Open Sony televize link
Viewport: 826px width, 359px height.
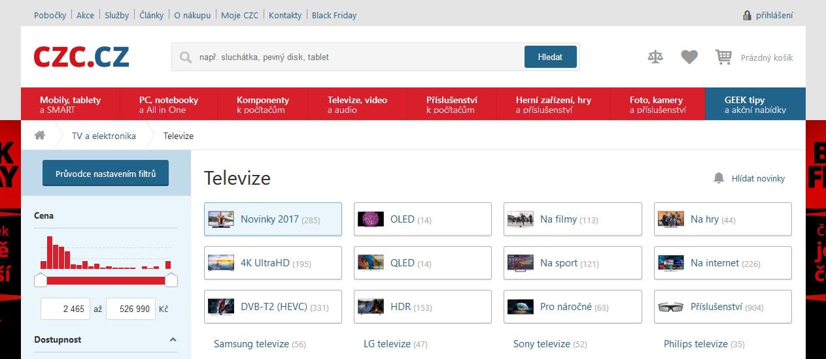point(542,344)
